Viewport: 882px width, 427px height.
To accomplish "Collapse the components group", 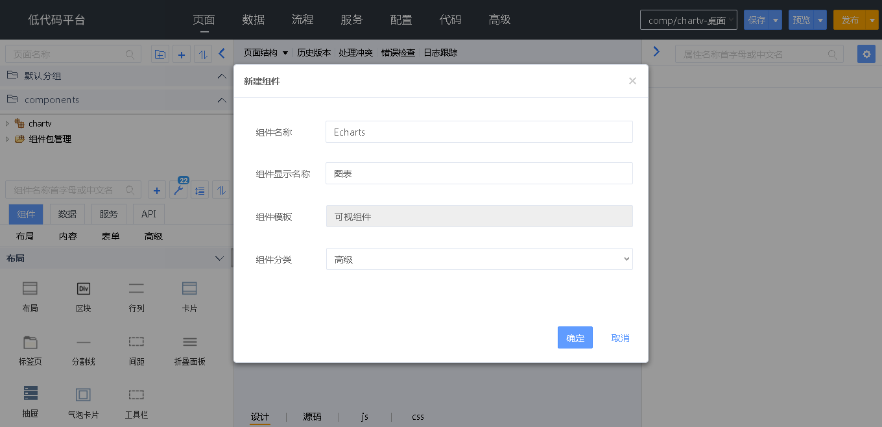I will pos(222,100).
